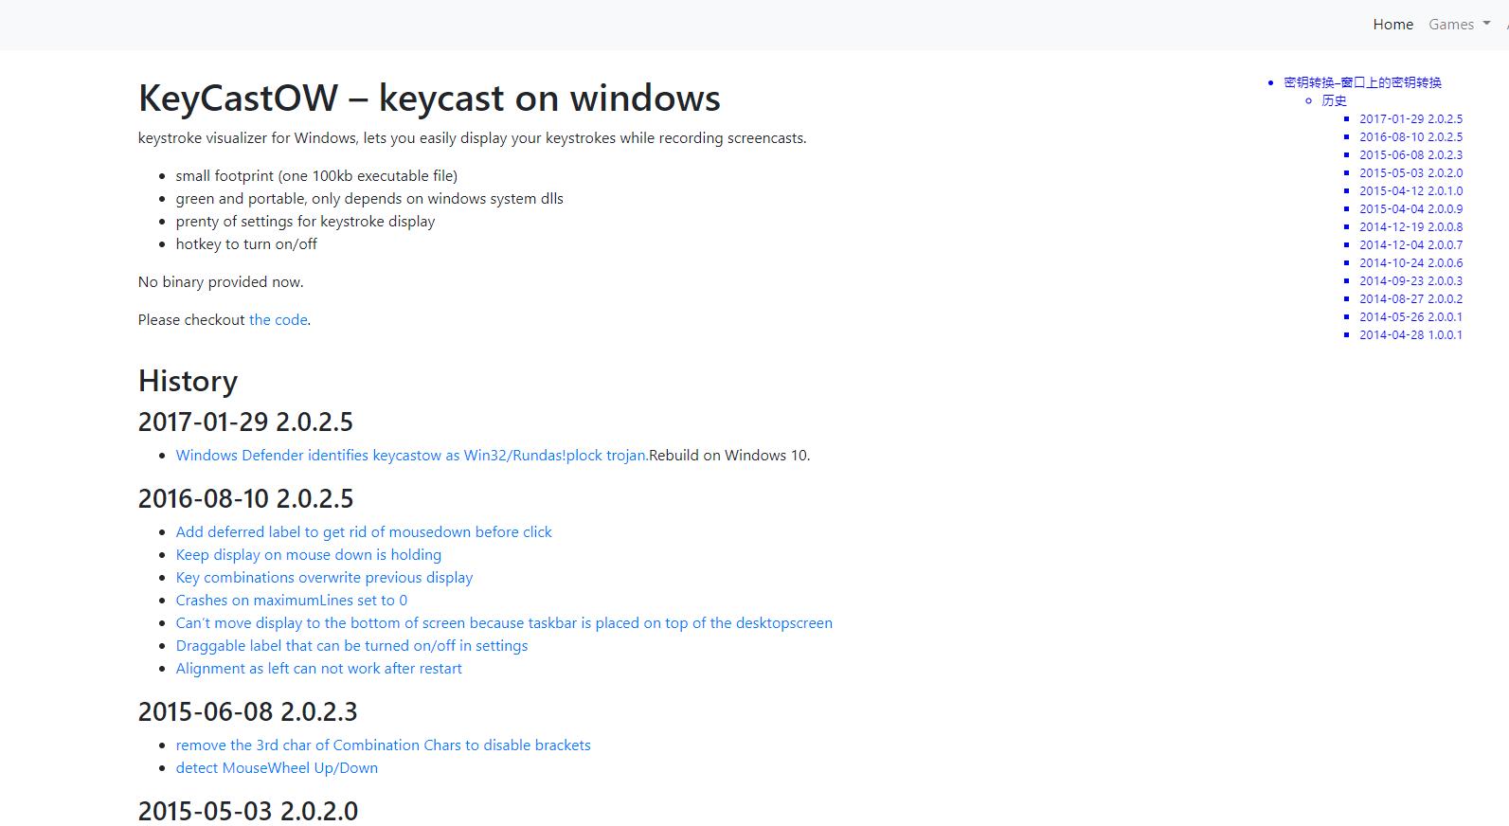Go to 2015-04-12 2.0.1.0 in contents
This screenshot has height=826, width=1509.
point(1410,190)
